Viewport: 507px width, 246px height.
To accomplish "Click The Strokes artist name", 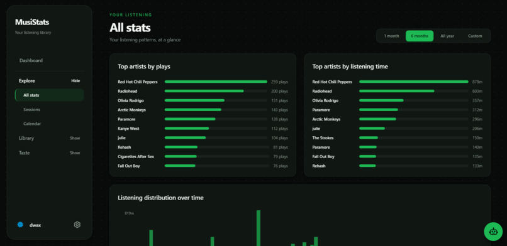I will (323, 138).
